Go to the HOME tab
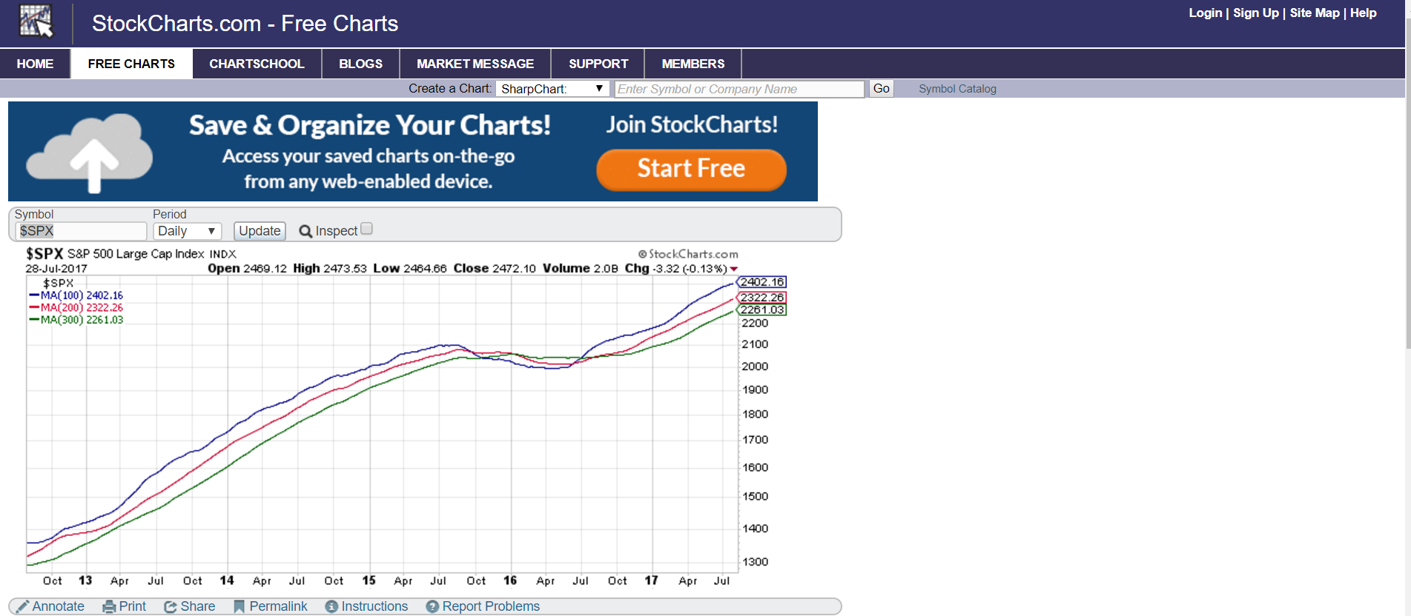Viewport: 1411px width, 616px height. click(35, 64)
